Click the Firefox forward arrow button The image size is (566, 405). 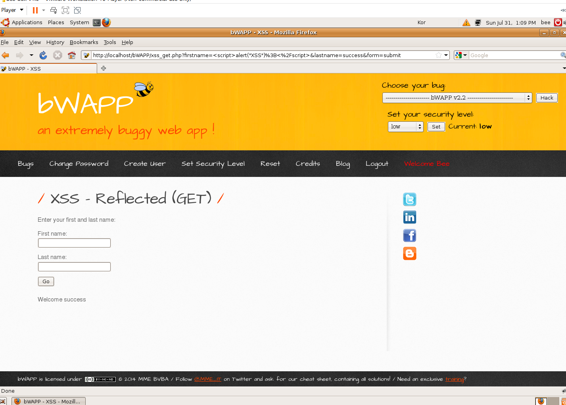pyautogui.click(x=19, y=55)
